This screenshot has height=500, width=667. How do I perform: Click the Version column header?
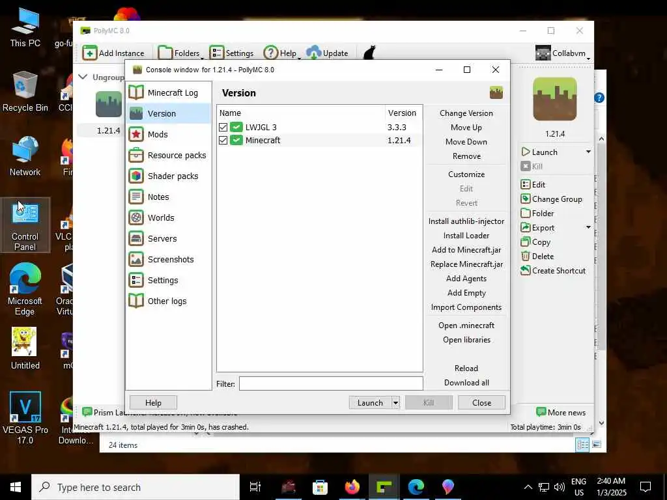coord(404,113)
